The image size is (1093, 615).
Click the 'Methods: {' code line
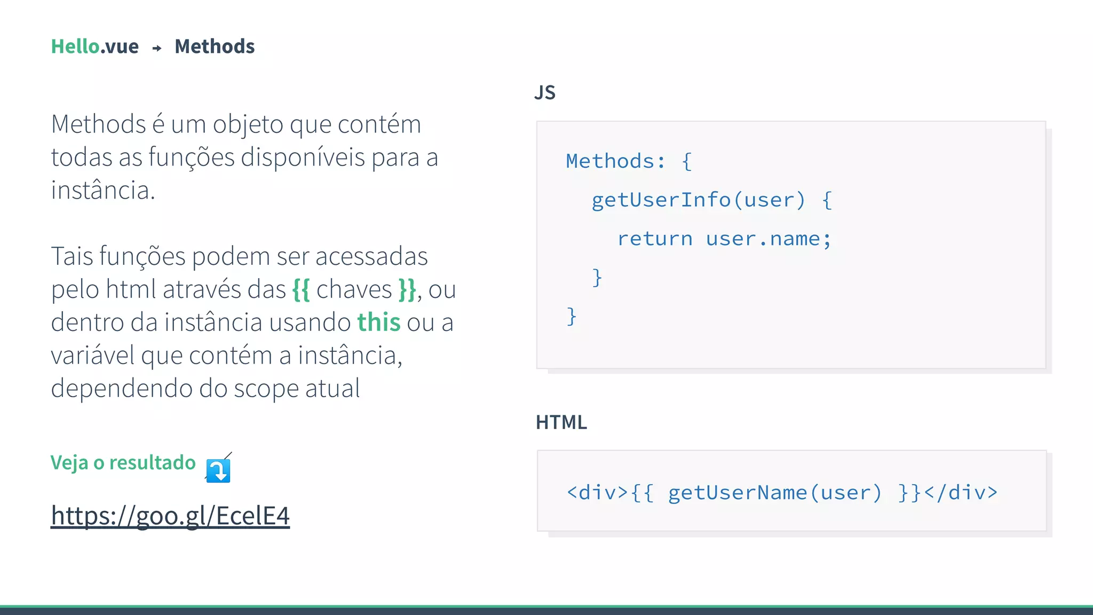point(629,161)
